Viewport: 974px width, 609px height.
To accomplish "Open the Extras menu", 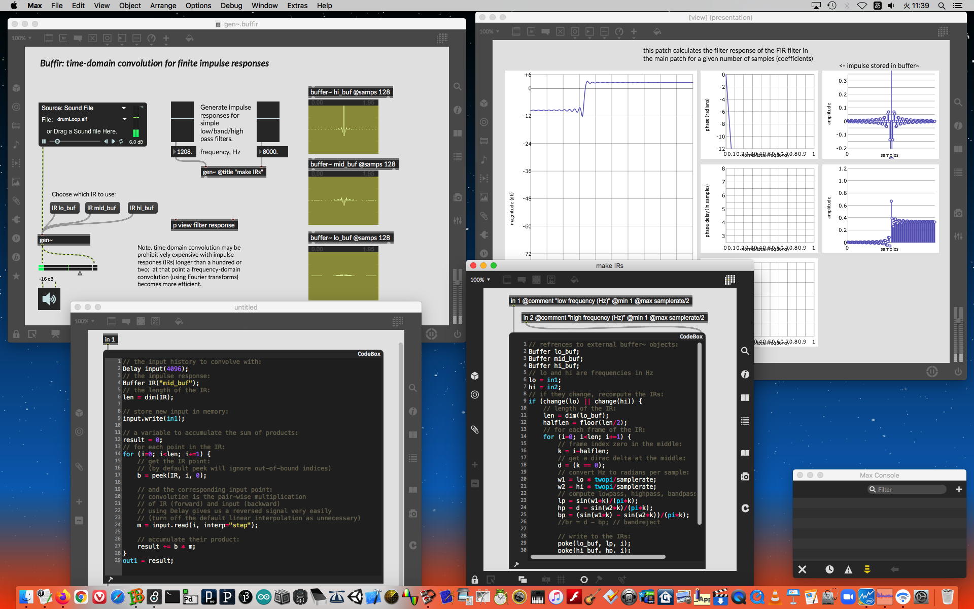I will coord(297,6).
